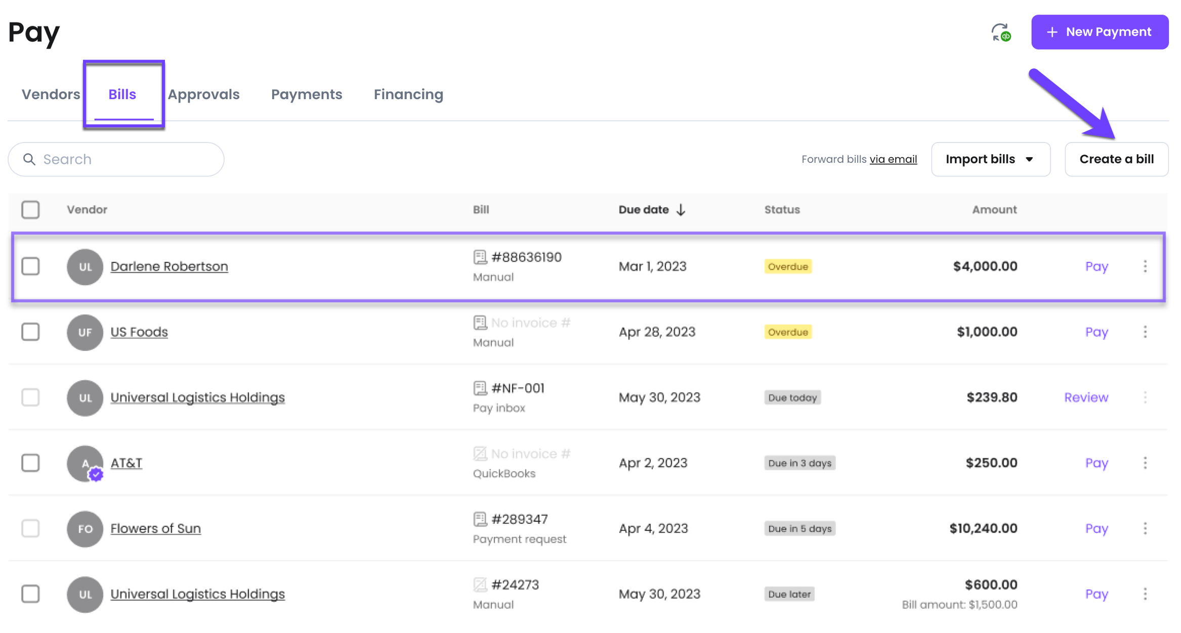Select the US Foods bill checkbox
The image size is (1181, 633).
[30, 332]
